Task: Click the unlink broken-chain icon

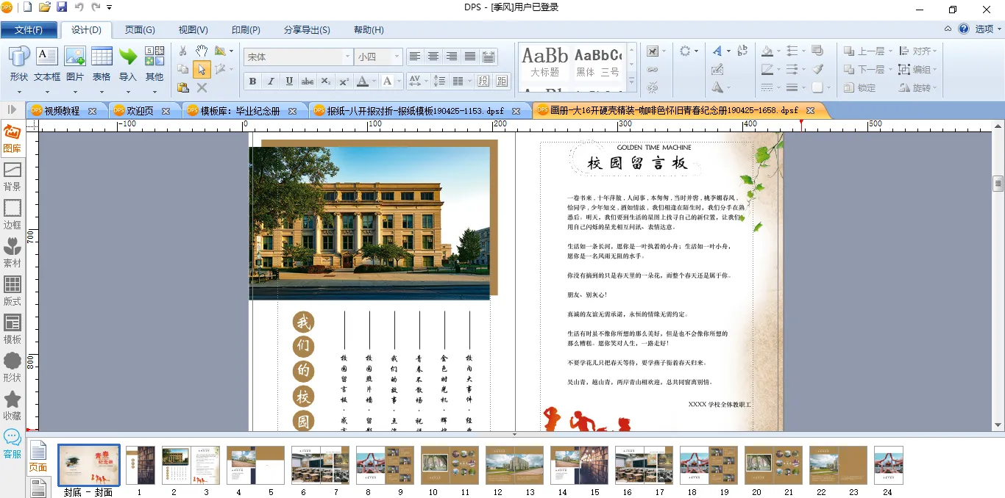Action: tap(653, 87)
